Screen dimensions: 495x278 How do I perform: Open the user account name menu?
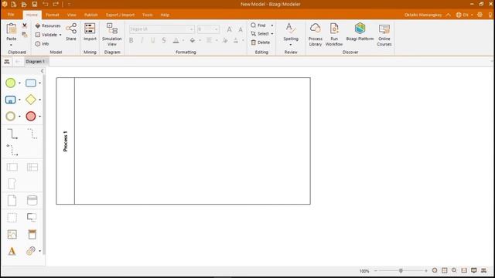(x=423, y=15)
